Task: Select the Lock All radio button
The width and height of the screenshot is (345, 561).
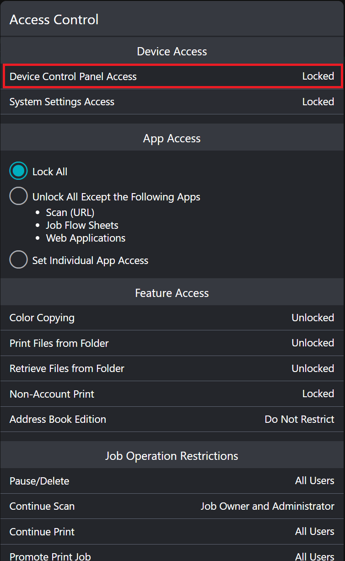Action: click(x=19, y=172)
